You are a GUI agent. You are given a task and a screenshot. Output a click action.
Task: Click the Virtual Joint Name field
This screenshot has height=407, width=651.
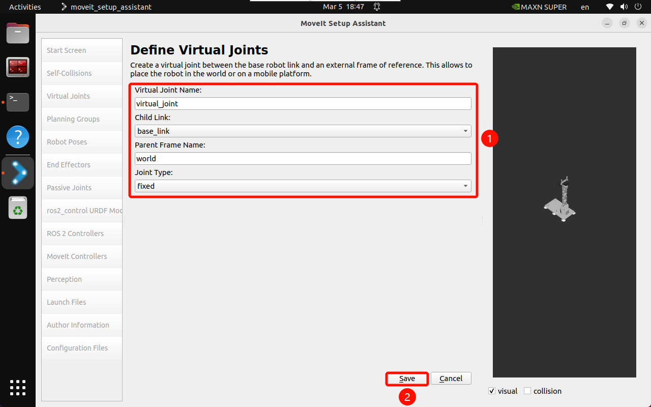[303, 103]
